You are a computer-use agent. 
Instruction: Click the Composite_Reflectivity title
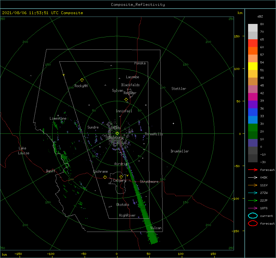coord(138,5)
